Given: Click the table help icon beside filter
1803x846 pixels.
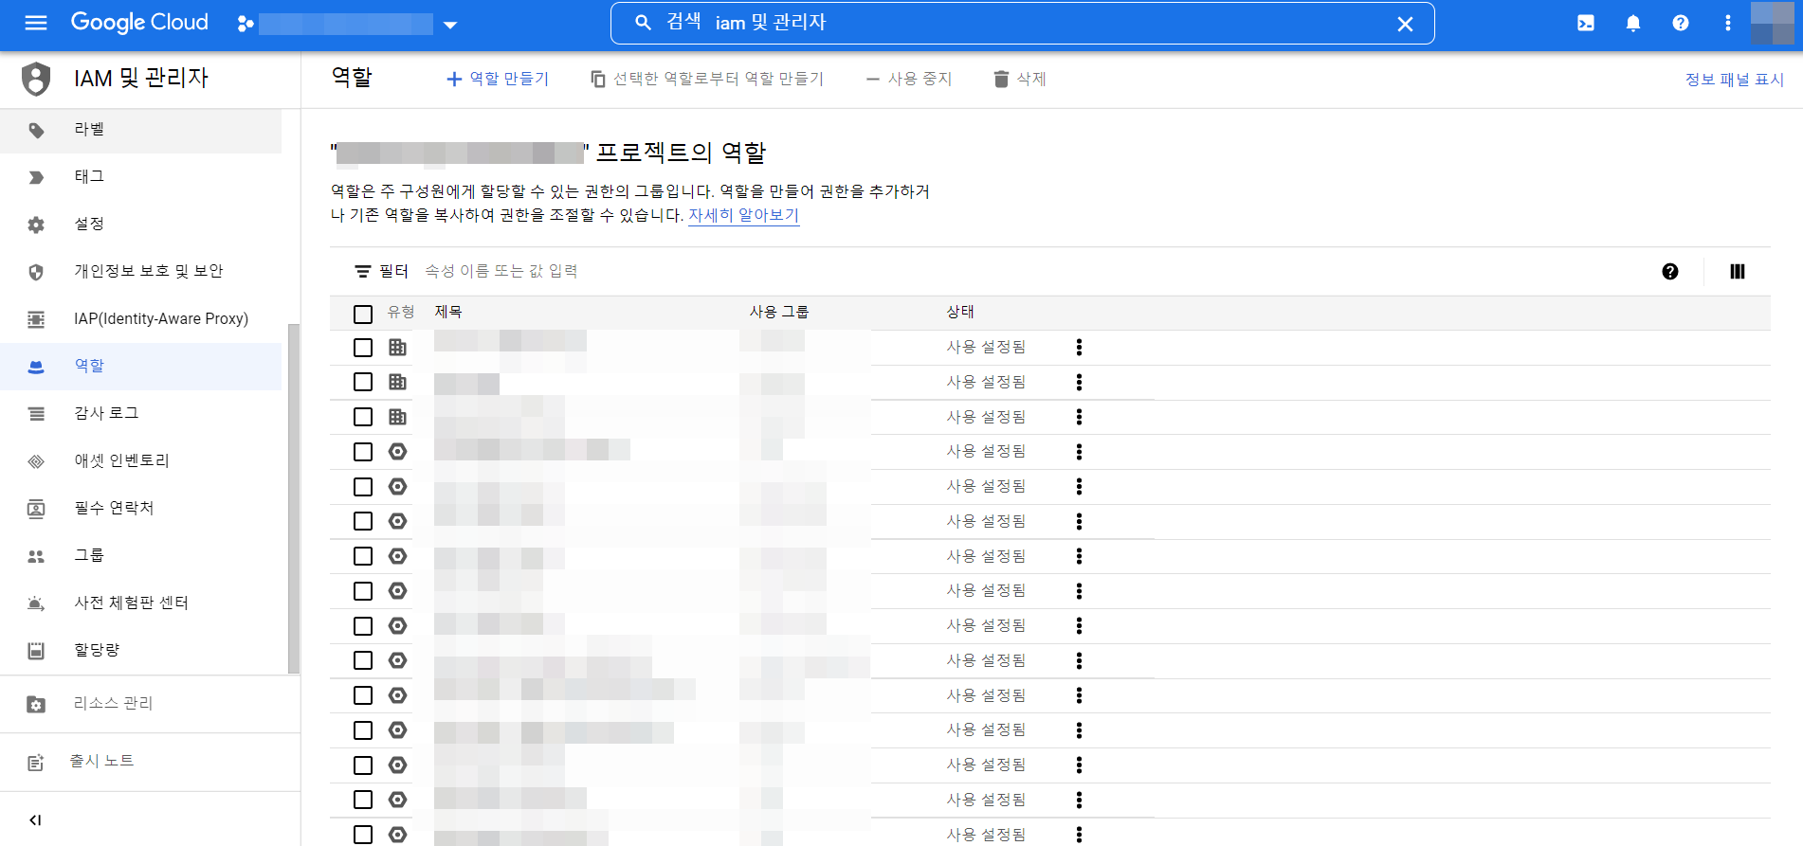Looking at the screenshot, I should (x=1669, y=272).
